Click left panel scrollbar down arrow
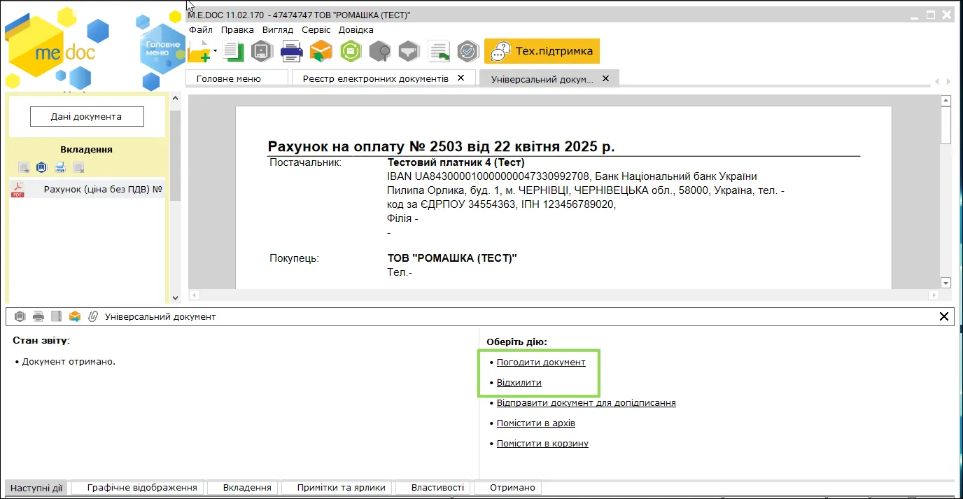 point(176,298)
